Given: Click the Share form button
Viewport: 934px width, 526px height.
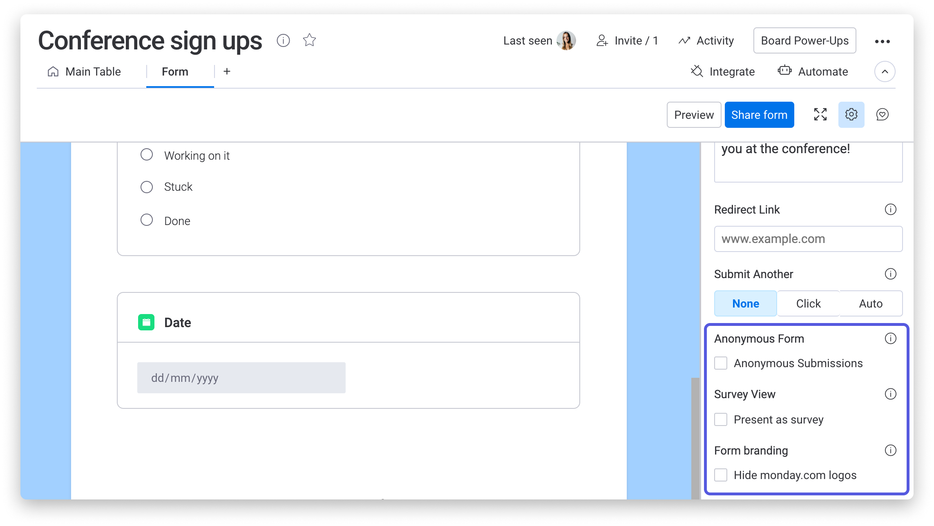Looking at the screenshot, I should coord(760,114).
